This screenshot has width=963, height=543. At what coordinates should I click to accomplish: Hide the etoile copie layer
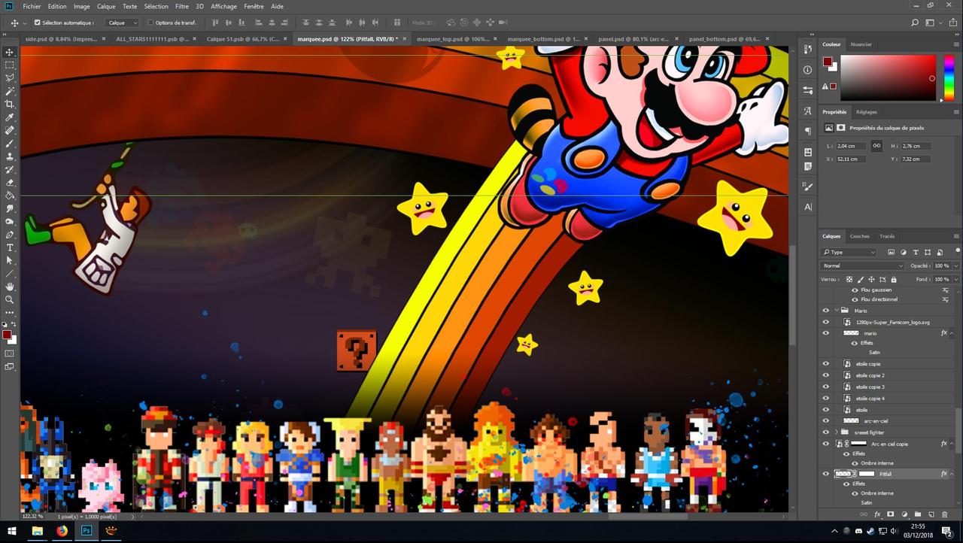825,364
